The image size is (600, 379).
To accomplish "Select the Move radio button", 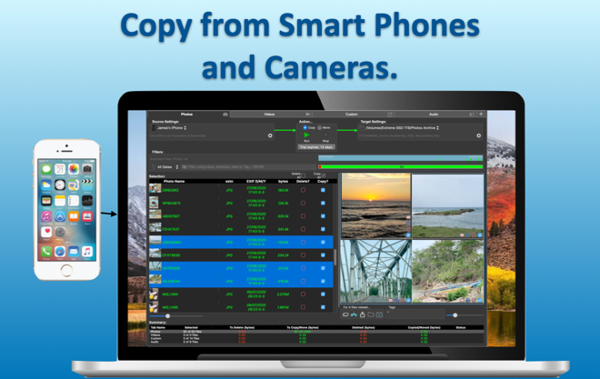I will (x=320, y=128).
